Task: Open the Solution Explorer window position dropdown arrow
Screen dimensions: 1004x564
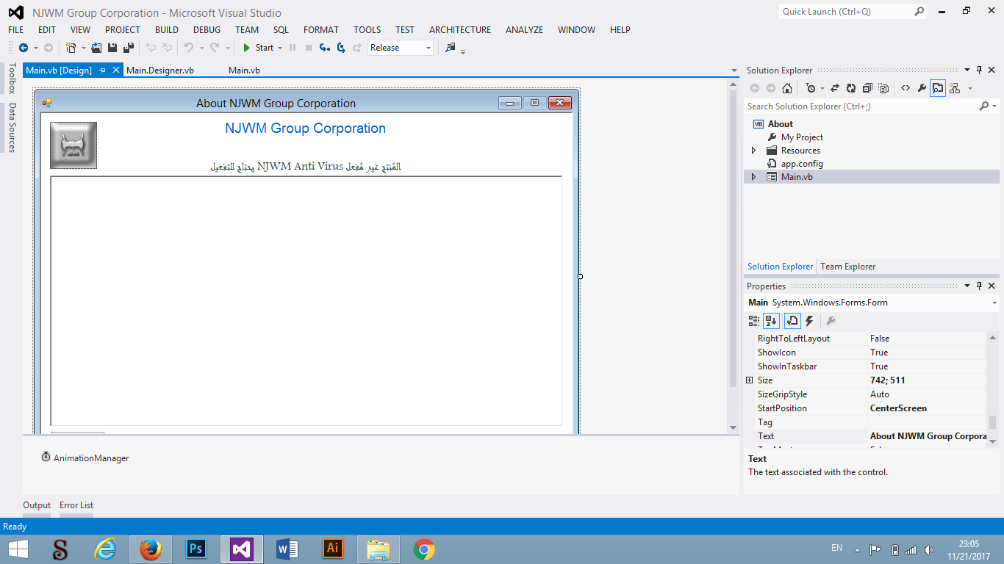Action: pyautogui.click(x=967, y=70)
